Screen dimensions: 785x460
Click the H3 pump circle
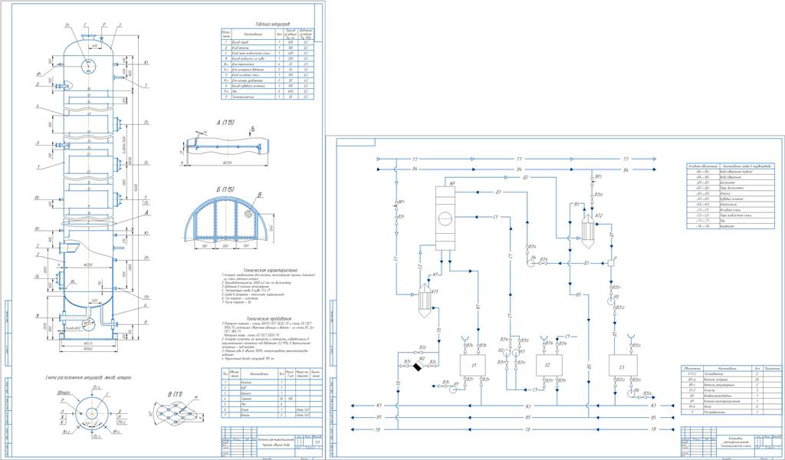pos(517,353)
